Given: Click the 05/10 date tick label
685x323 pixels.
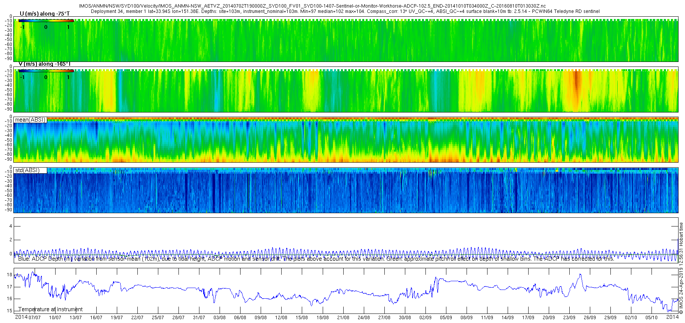Looking at the screenshot, I should [x=652, y=317].
